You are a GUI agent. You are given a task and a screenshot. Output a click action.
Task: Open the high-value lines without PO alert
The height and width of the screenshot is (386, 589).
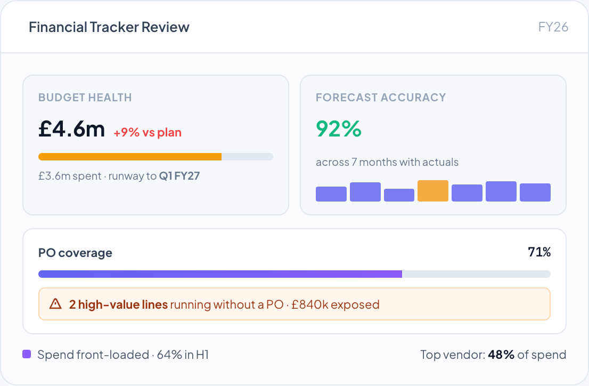pos(294,304)
